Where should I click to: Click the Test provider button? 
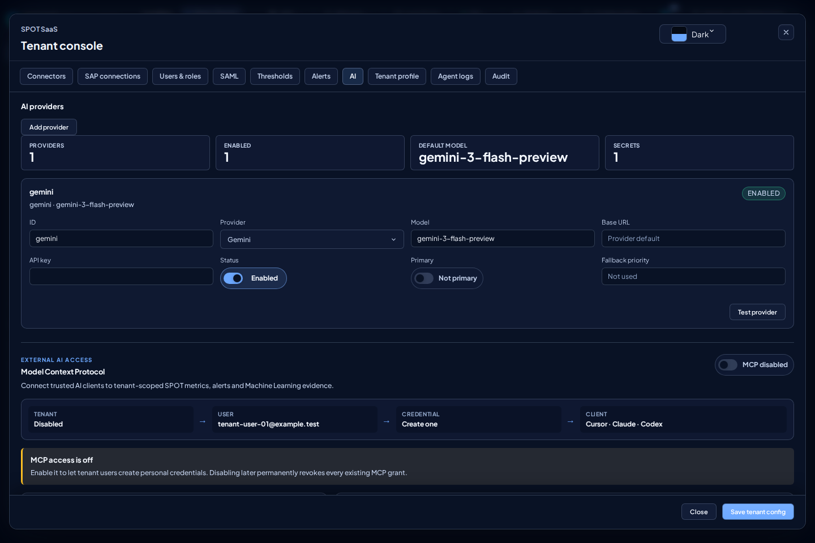[x=757, y=312]
